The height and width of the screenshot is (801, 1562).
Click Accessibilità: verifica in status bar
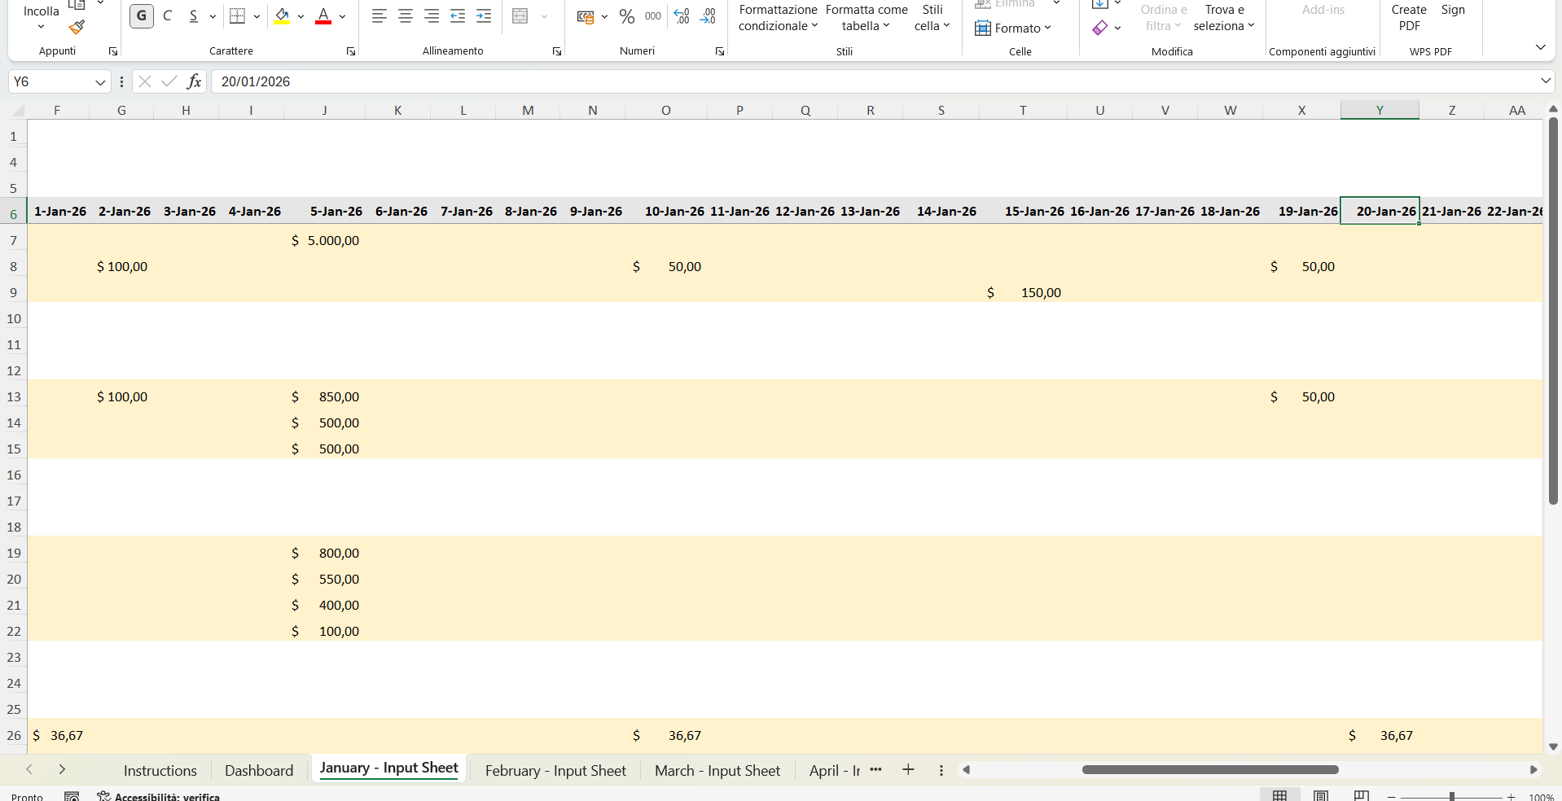point(159,796)
